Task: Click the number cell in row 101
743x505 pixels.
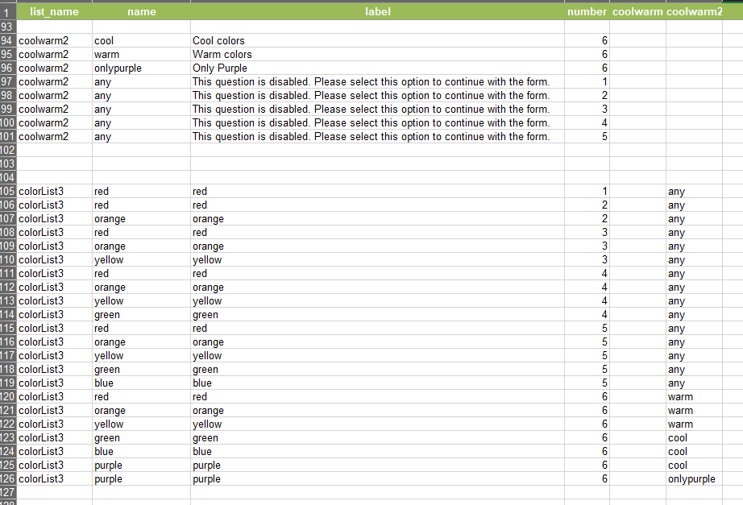Action: coord(587,137)
